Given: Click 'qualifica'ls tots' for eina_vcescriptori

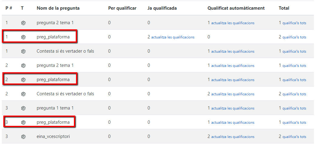Looking at the screenshot, I should click(294, 137).
